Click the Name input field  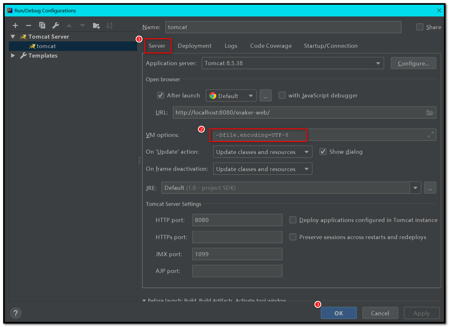(x=283, y=27)
